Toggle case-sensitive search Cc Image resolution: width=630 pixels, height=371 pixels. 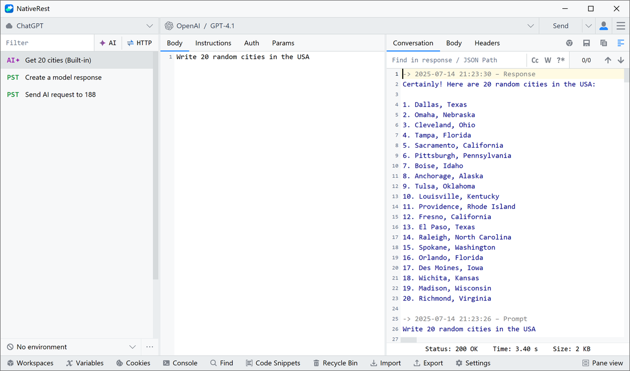click(535, 60)
